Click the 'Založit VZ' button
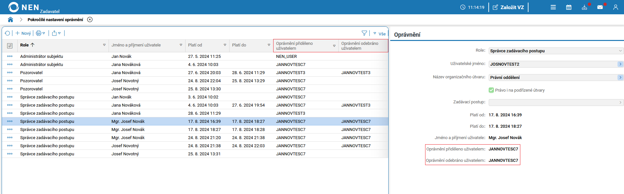 point(508,7)
